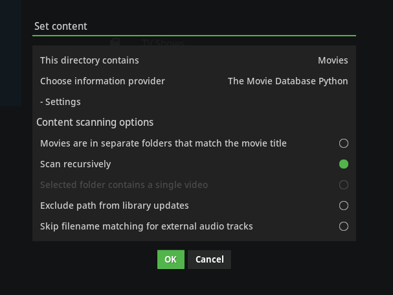
Task: Change the Movies content type value
Action: click(332, 60)
